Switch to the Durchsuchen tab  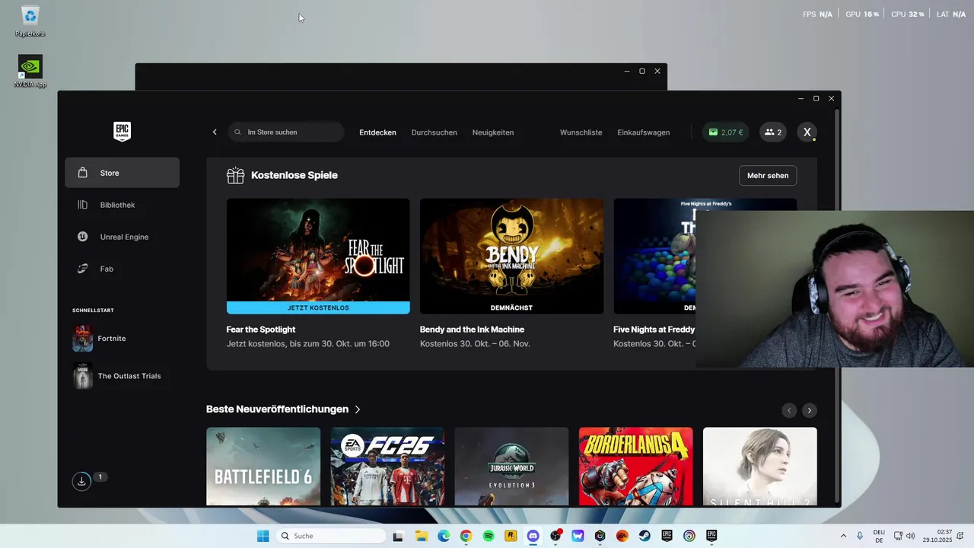[434, 132]
